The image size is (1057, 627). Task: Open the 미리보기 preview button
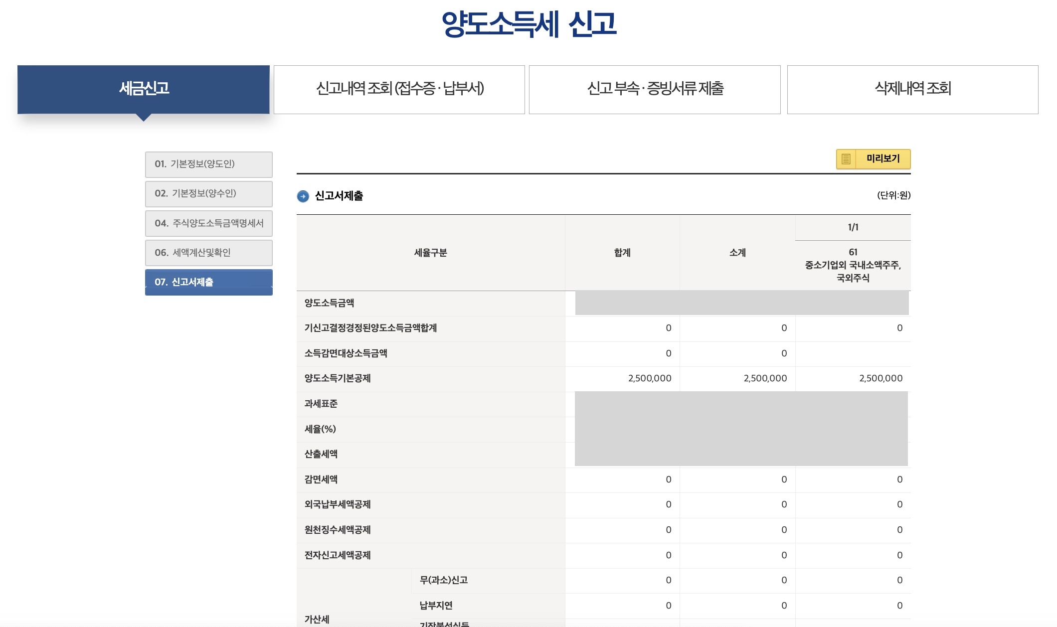882,159
